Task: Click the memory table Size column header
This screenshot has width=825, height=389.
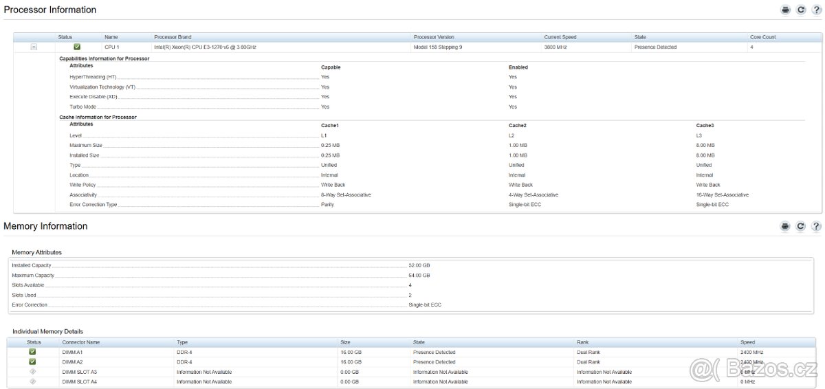Action: point(345,342)
